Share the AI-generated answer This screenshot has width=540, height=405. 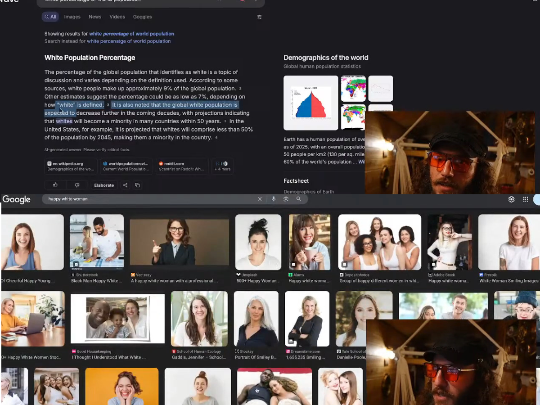click(125, 185)
